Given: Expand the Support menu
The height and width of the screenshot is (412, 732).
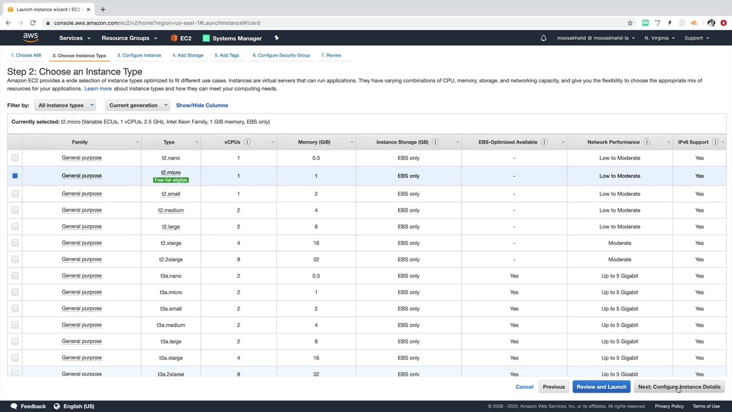Looking at the screenshot, I should click(x=697, y=38).
